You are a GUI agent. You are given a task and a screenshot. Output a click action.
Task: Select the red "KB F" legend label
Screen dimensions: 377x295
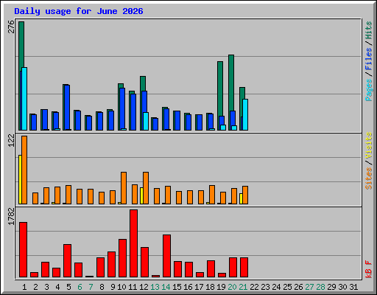(369, 269)
